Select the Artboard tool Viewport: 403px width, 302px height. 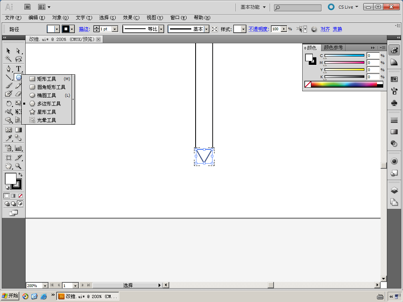point(9,158)
